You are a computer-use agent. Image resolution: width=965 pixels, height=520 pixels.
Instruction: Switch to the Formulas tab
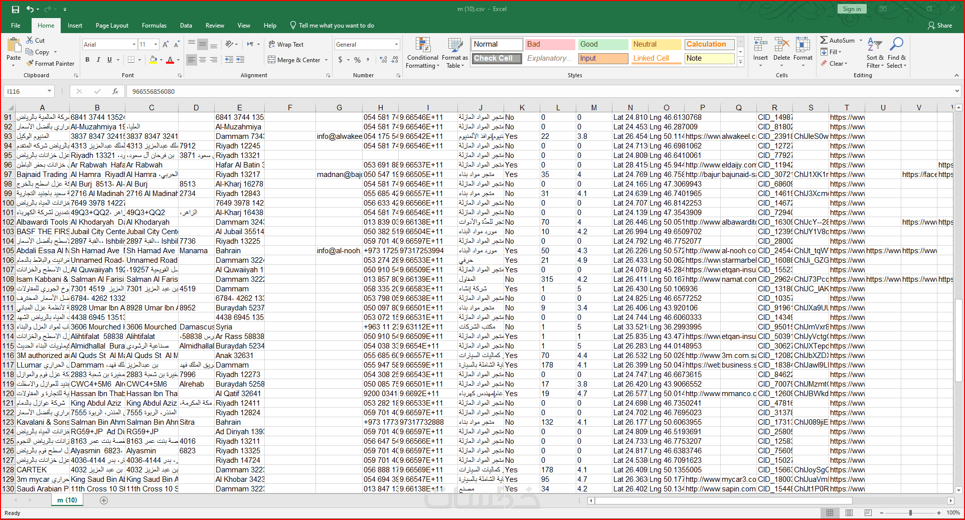[x=154, y=26]
